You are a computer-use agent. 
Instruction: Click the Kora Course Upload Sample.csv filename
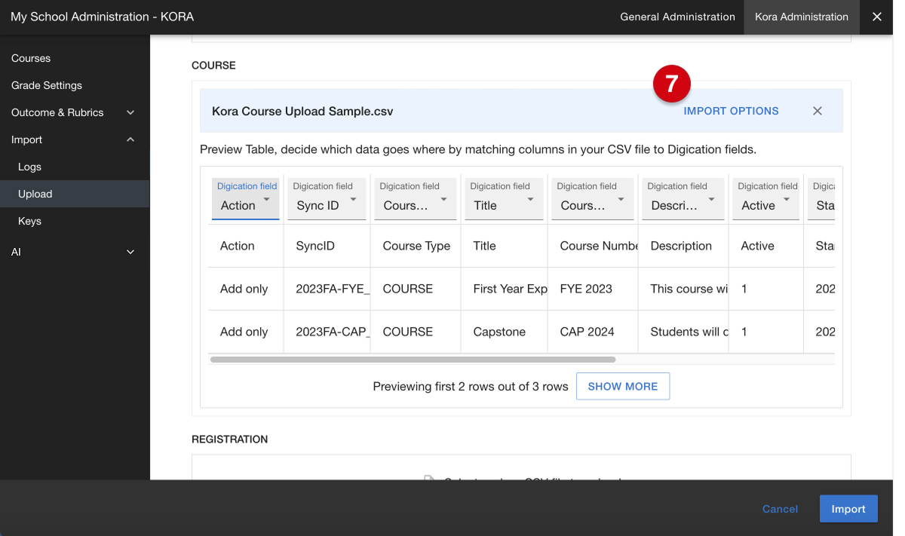click(302, 111)
